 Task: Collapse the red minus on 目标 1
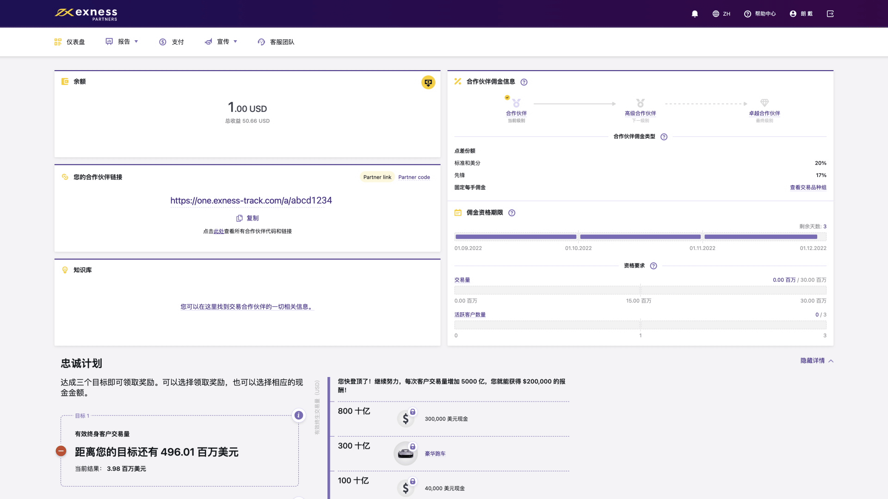coord(61,451)
